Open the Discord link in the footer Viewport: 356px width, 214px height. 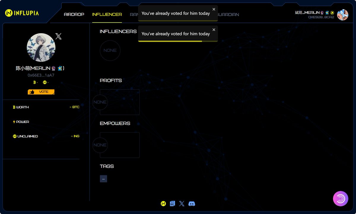point(192,204)
